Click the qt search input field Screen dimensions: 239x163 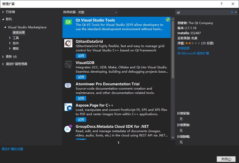(x=203, y=12)
